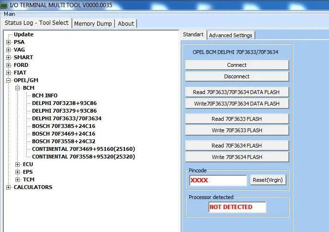
Task: Expand the PSA tree node
Action: (8, 42)
